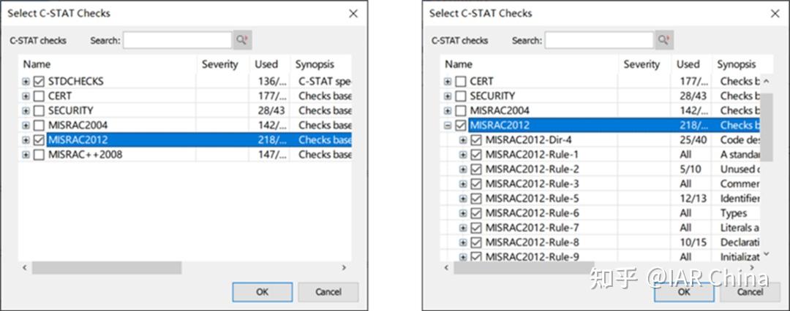The width and height of the screenshot is (790, 311).
Task: Toggle the MISRAC2012-Rule-5 checkbox
Action: 475,199
